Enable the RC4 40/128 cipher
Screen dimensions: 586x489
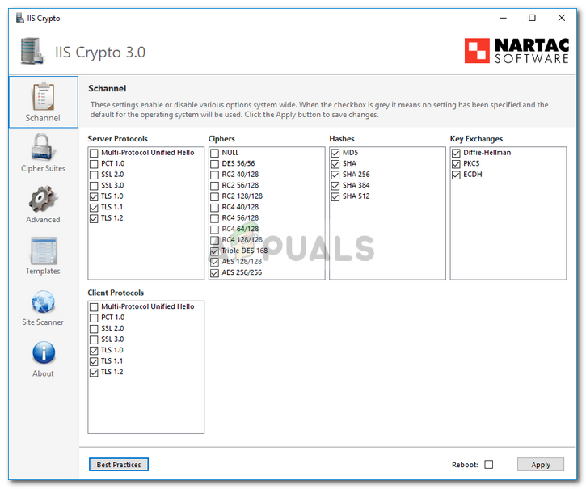[x=214, y=207]
